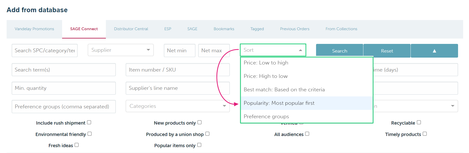Open the Tagged tab
This screenshot has height=153, width=469.
(257, 29)
